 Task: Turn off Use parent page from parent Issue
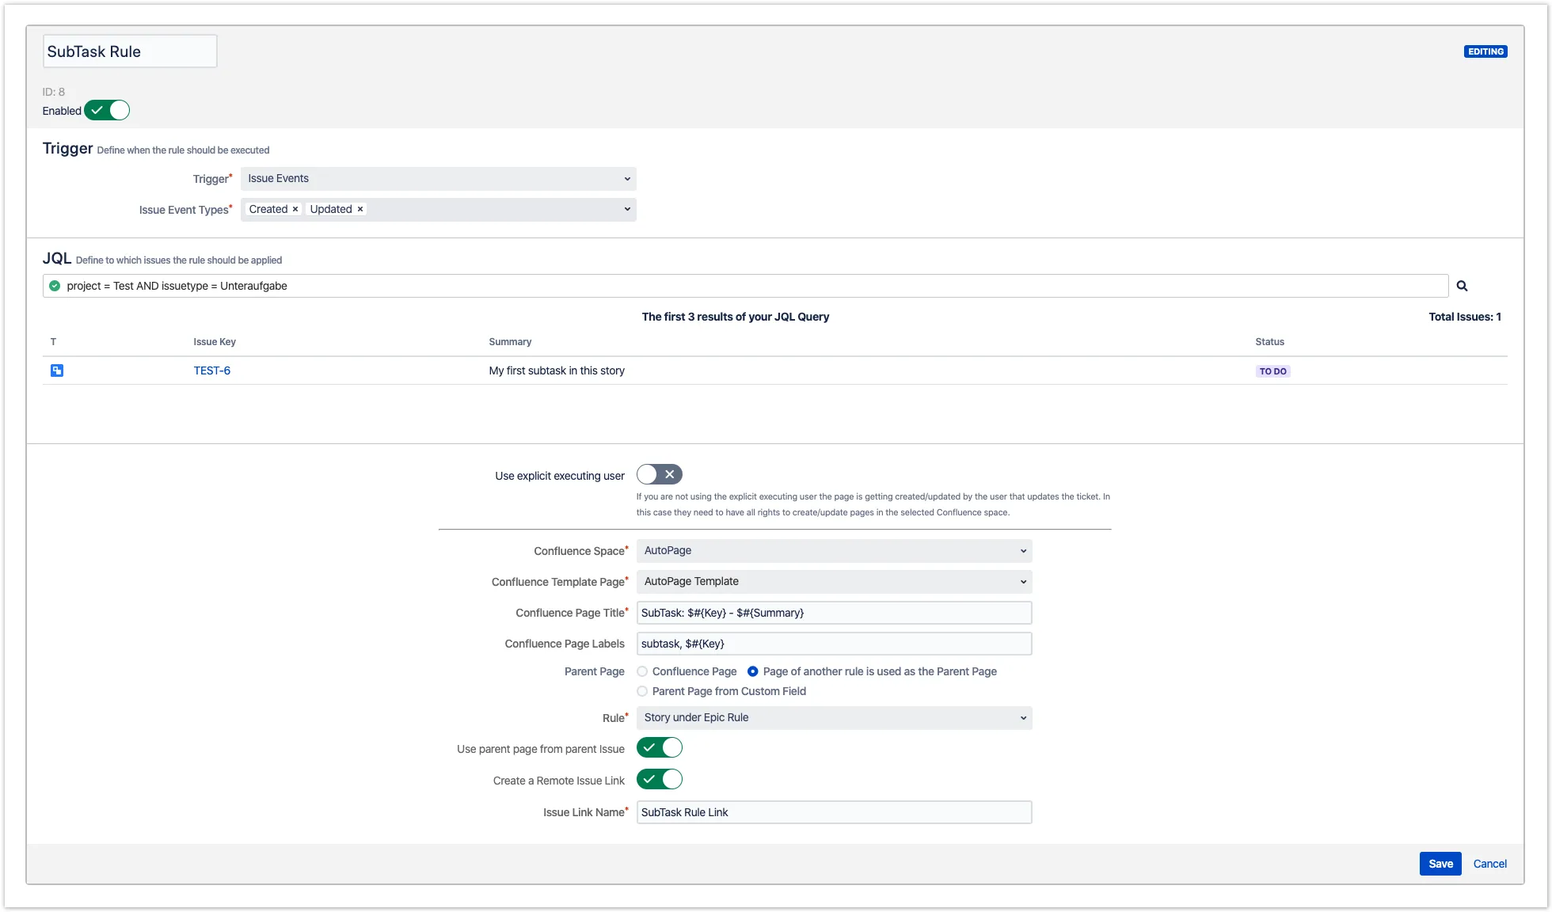point(659,747)
